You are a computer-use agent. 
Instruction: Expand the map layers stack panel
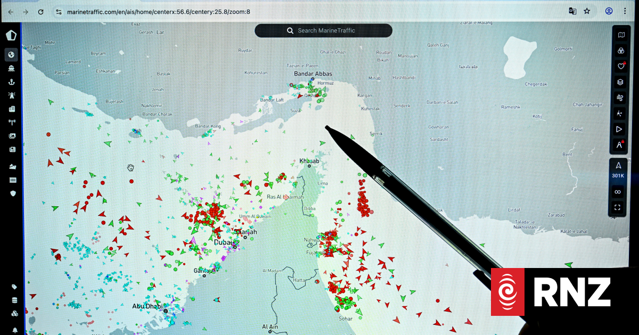coord(620,82)
